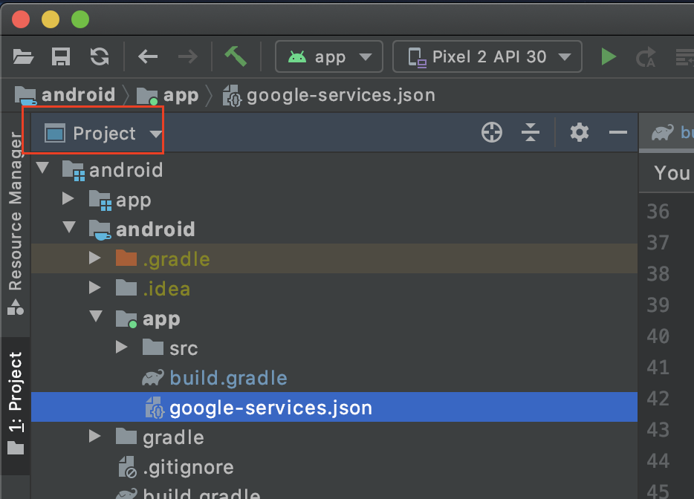Viewport: 694px width, 499px height.
Task: Navigate forward with the right arrow
Action: point(188,56)
